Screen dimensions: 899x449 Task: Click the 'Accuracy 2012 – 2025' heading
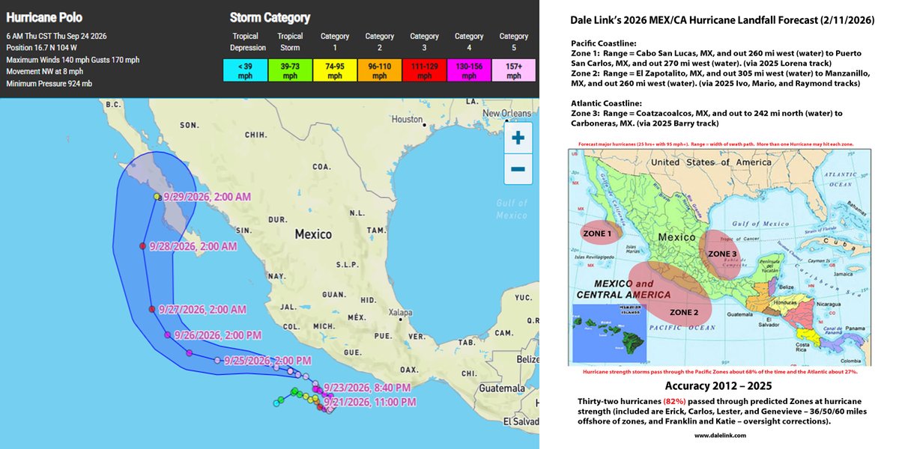tap(719, 386)
